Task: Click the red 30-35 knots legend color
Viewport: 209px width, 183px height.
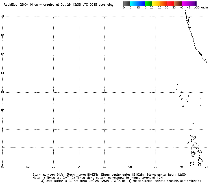Action: click(x=171, y=3)
